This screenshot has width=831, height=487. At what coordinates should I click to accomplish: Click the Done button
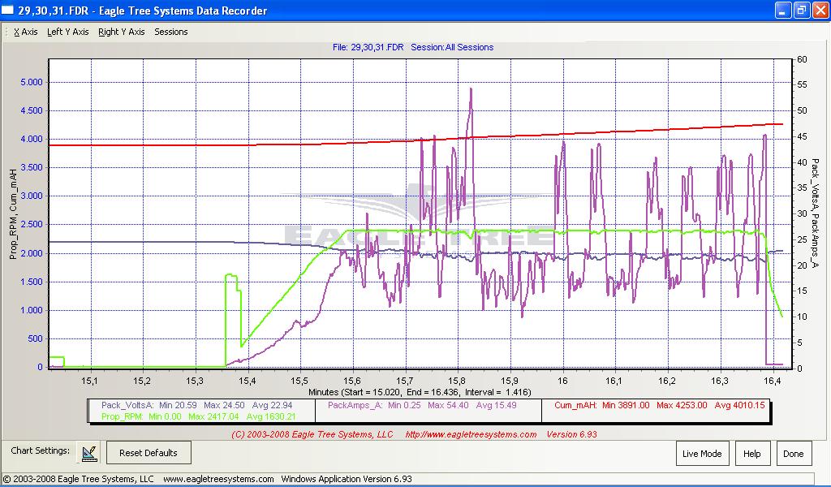point(793,453)
